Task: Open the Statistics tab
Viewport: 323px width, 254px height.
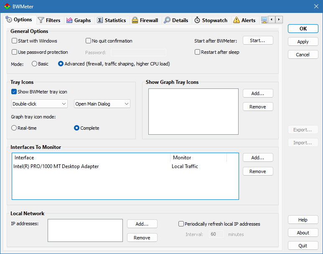Action: tap(112, 20)
